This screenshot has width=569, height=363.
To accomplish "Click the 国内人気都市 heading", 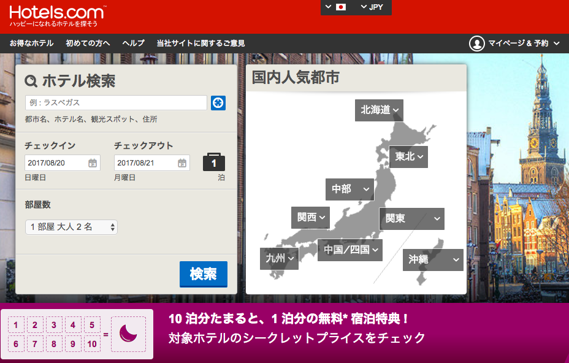I will (296, 78).
